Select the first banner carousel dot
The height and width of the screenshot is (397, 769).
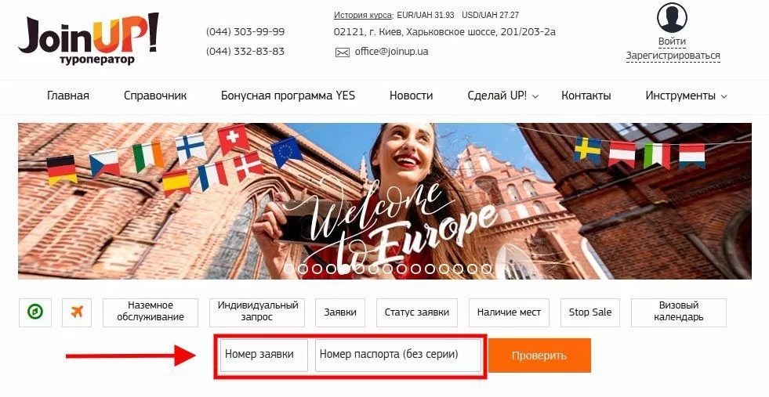tap(288, 269)
